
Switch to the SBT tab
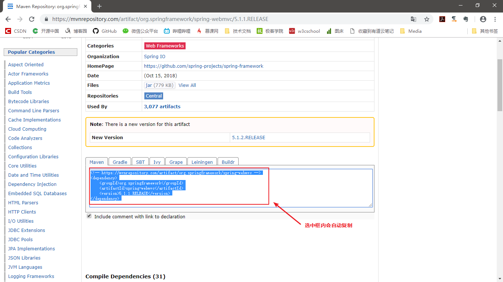tap(140, 162)
